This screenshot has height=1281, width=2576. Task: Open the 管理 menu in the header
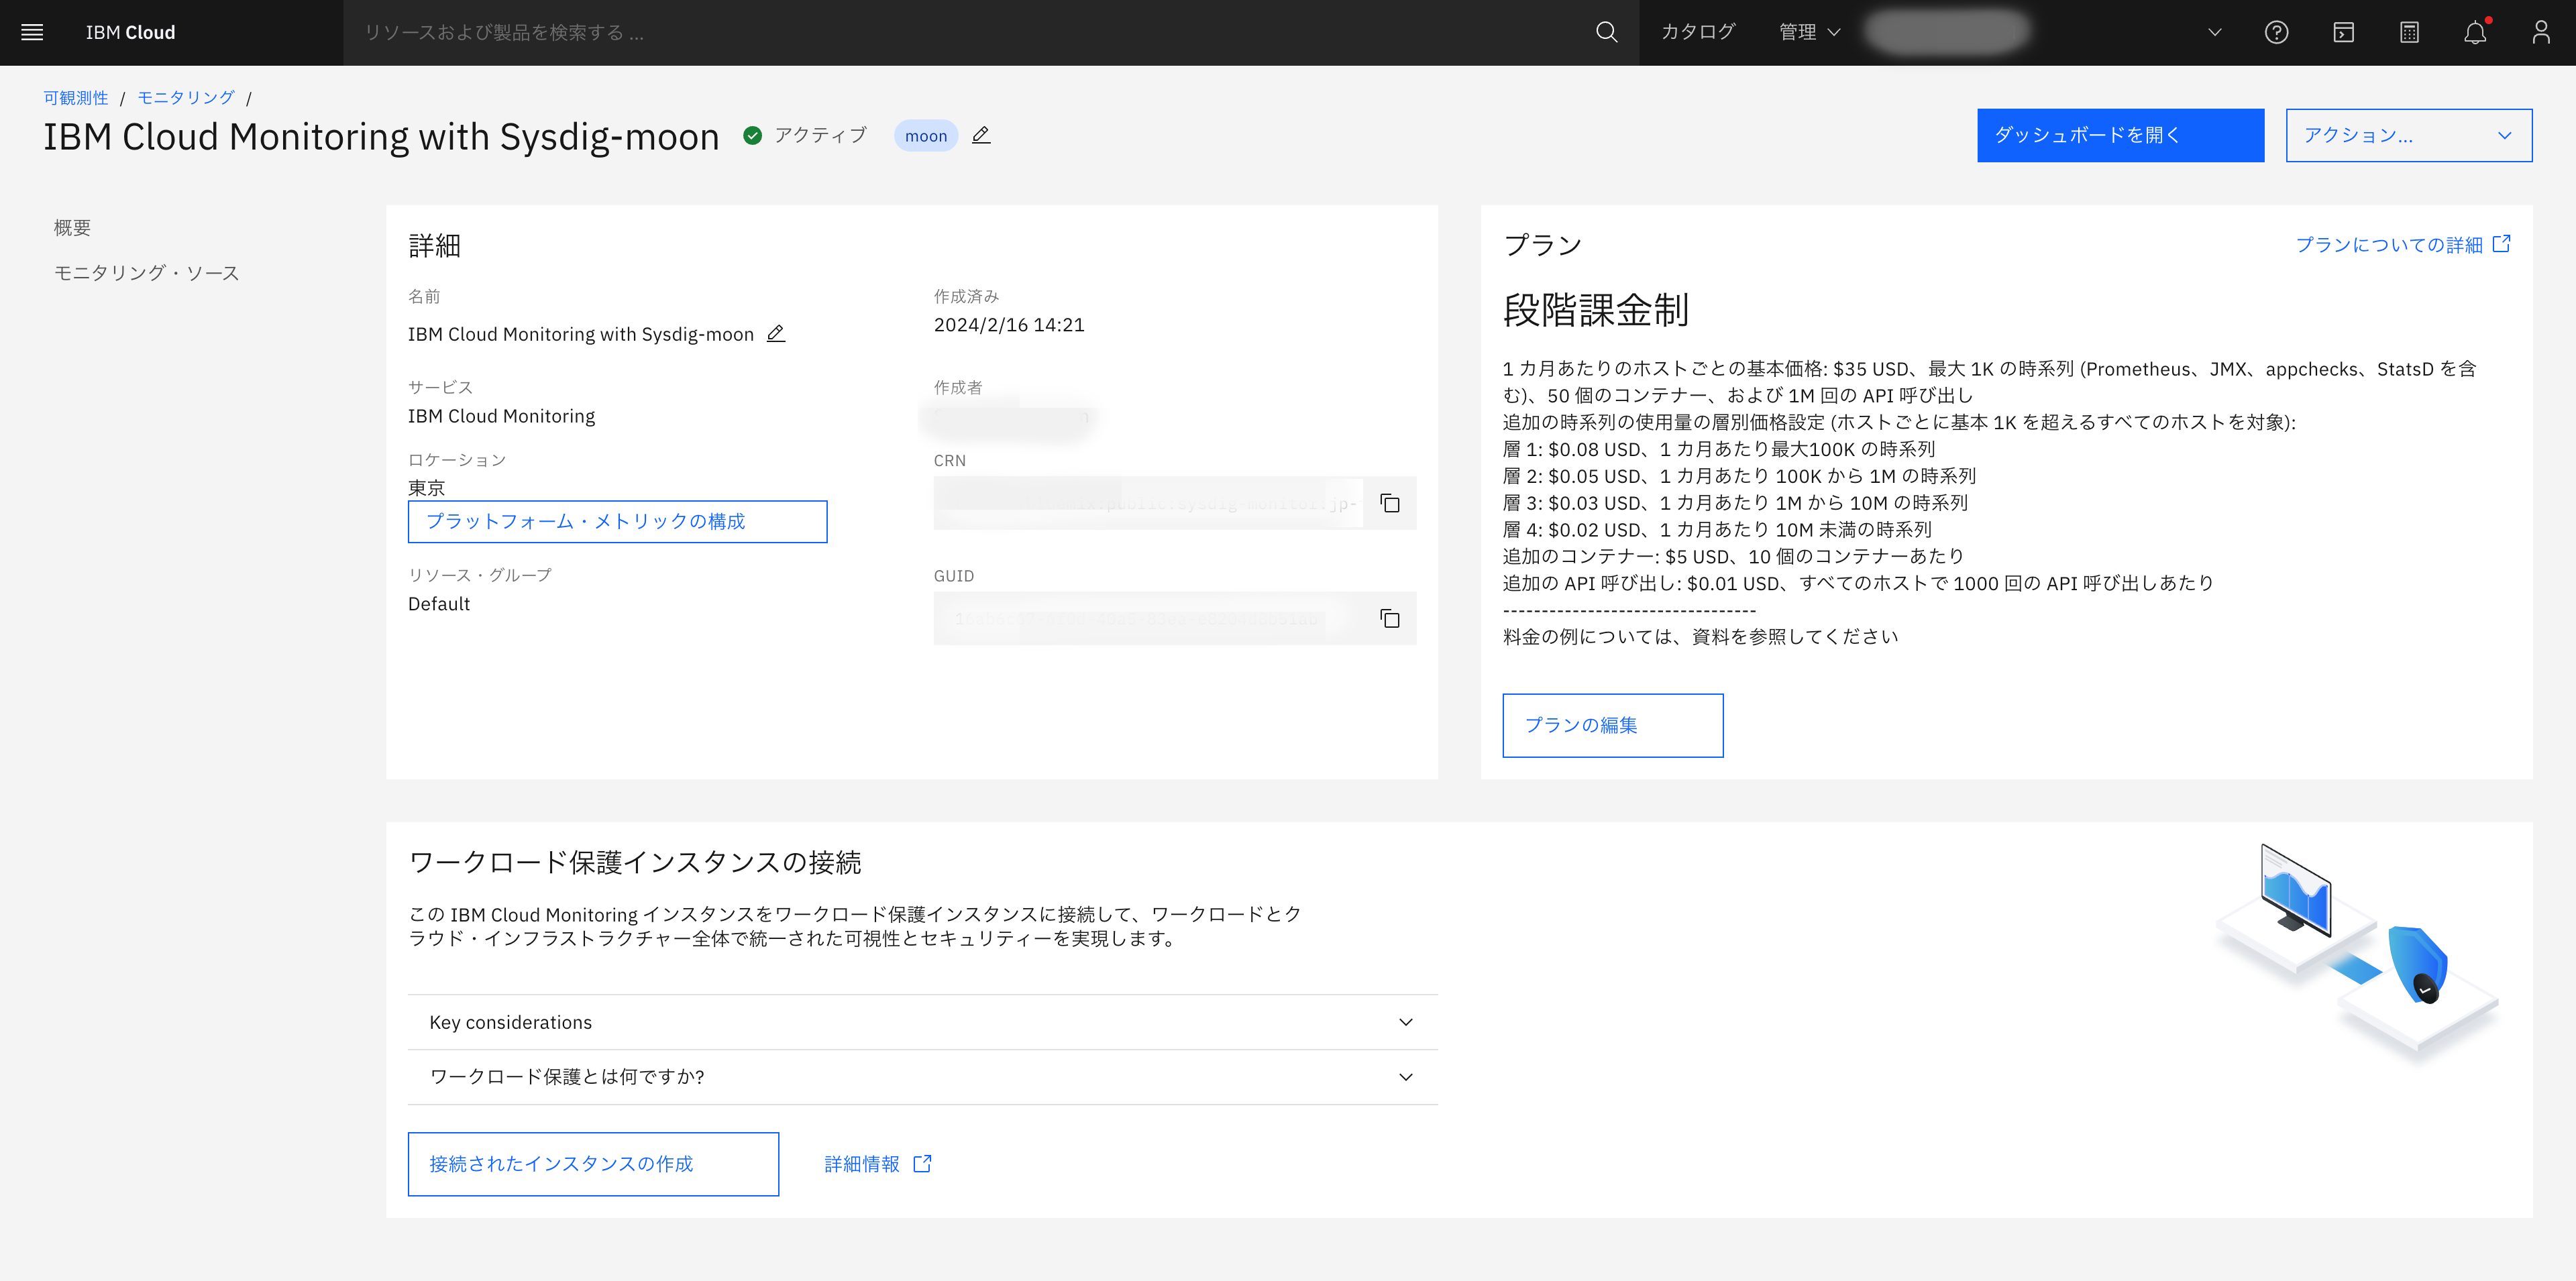[1806, 31]
